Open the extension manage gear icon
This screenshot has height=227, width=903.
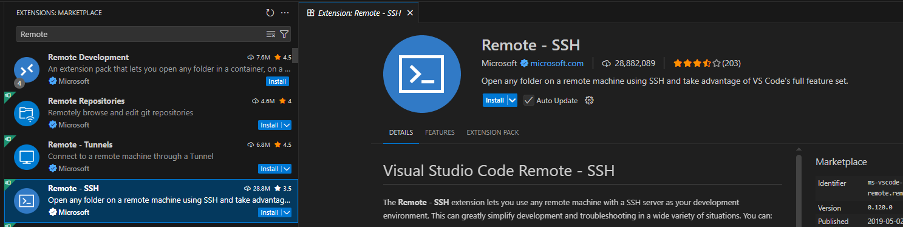[x=588, y=100]
